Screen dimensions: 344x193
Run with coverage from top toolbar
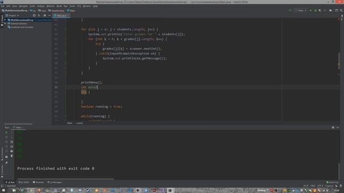320,11
